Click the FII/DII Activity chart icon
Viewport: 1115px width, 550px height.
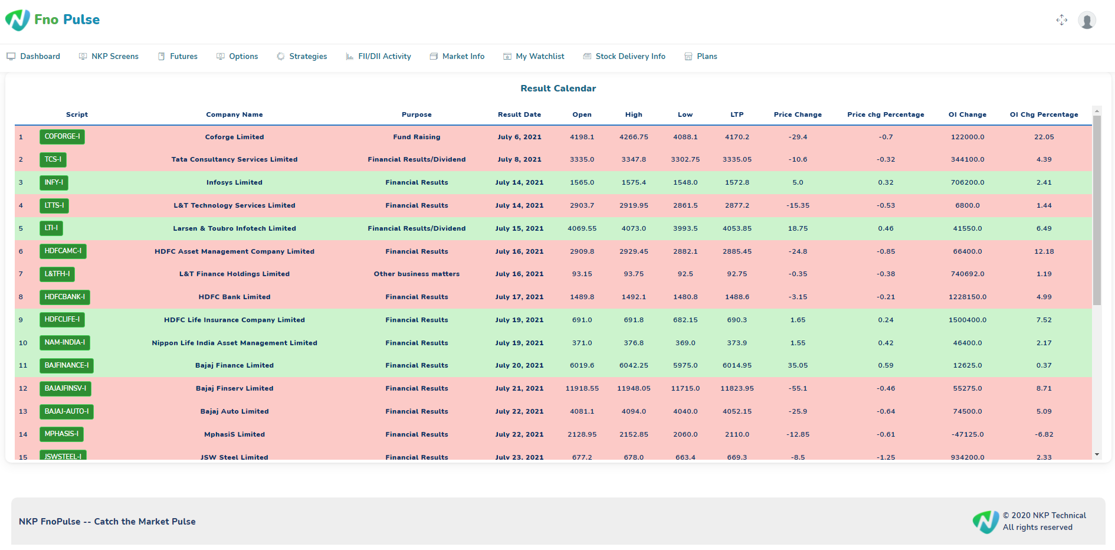click(x=350, y=57)
